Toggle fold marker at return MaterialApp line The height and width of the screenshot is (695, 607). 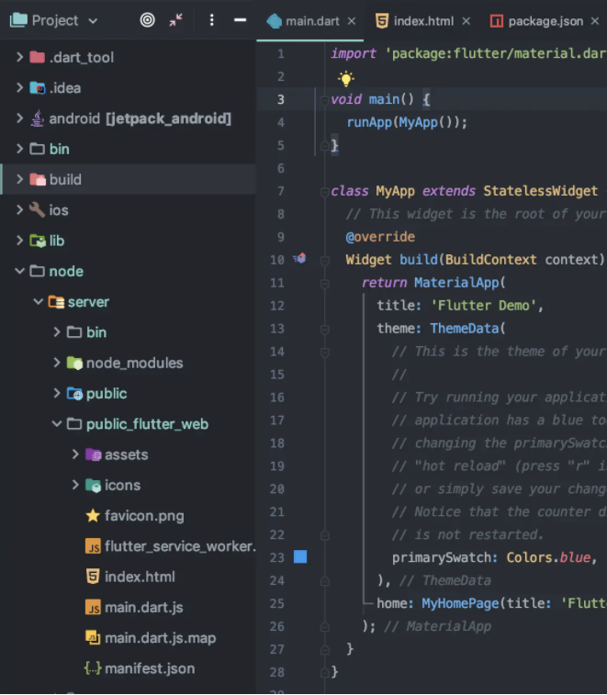click(x=323, y=283)
